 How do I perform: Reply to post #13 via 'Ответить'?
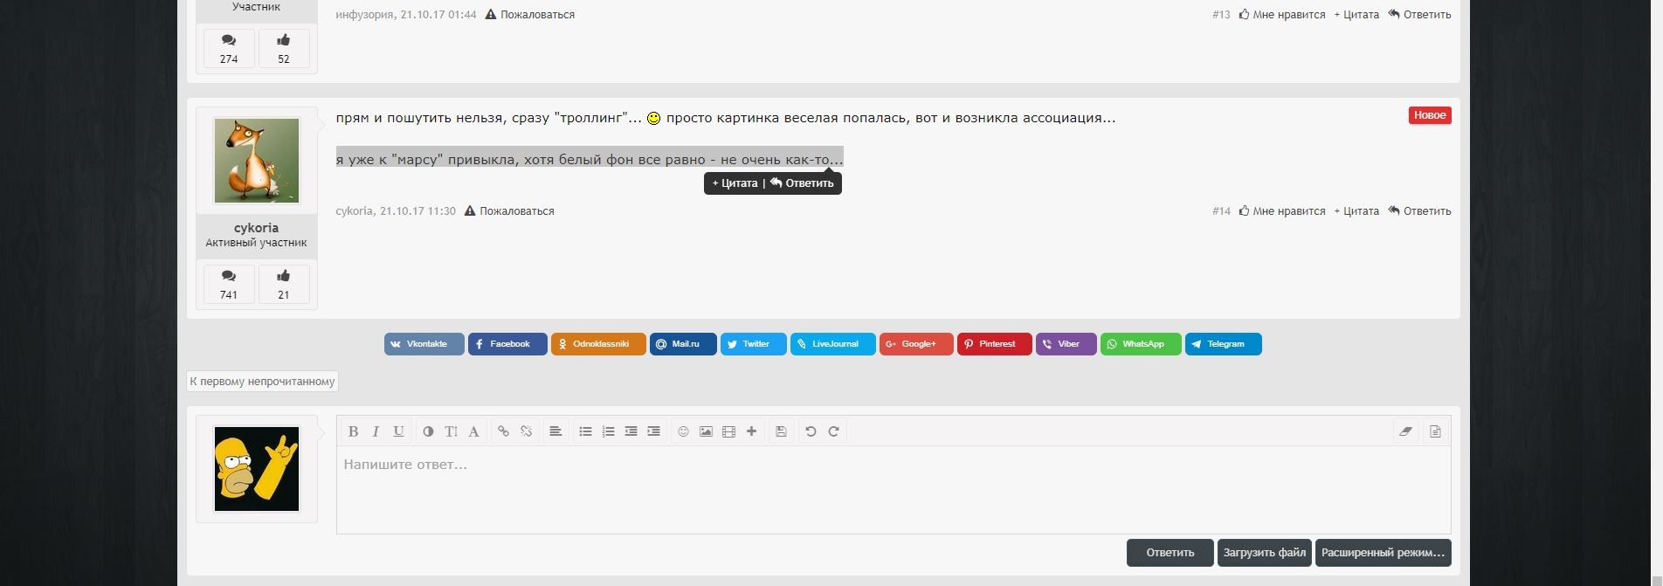click(1420, 15)
